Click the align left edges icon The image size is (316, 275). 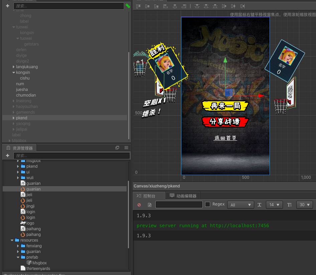pyautogui.click(x=165, y=6)
